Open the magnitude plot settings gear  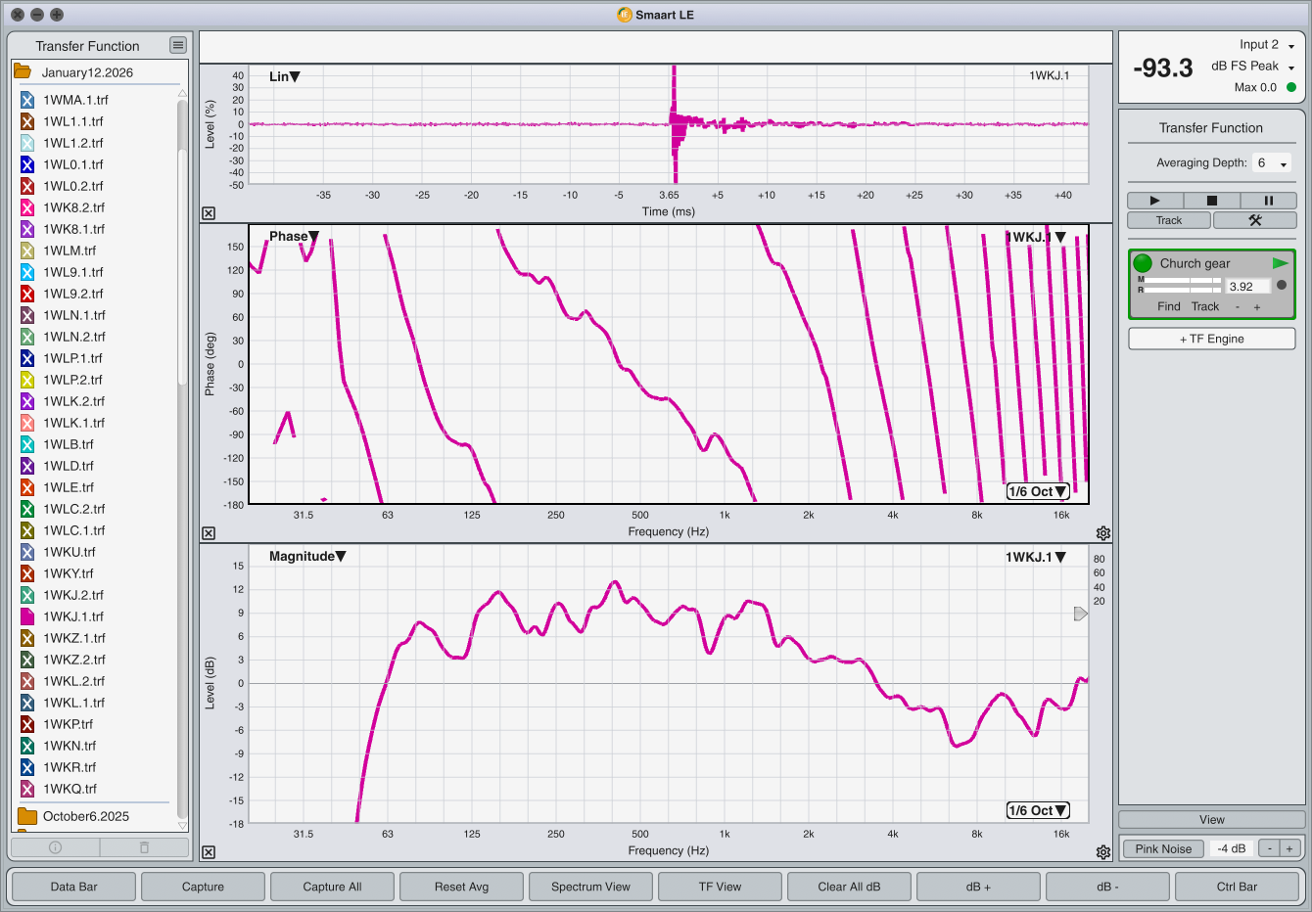pos(1103,852)
